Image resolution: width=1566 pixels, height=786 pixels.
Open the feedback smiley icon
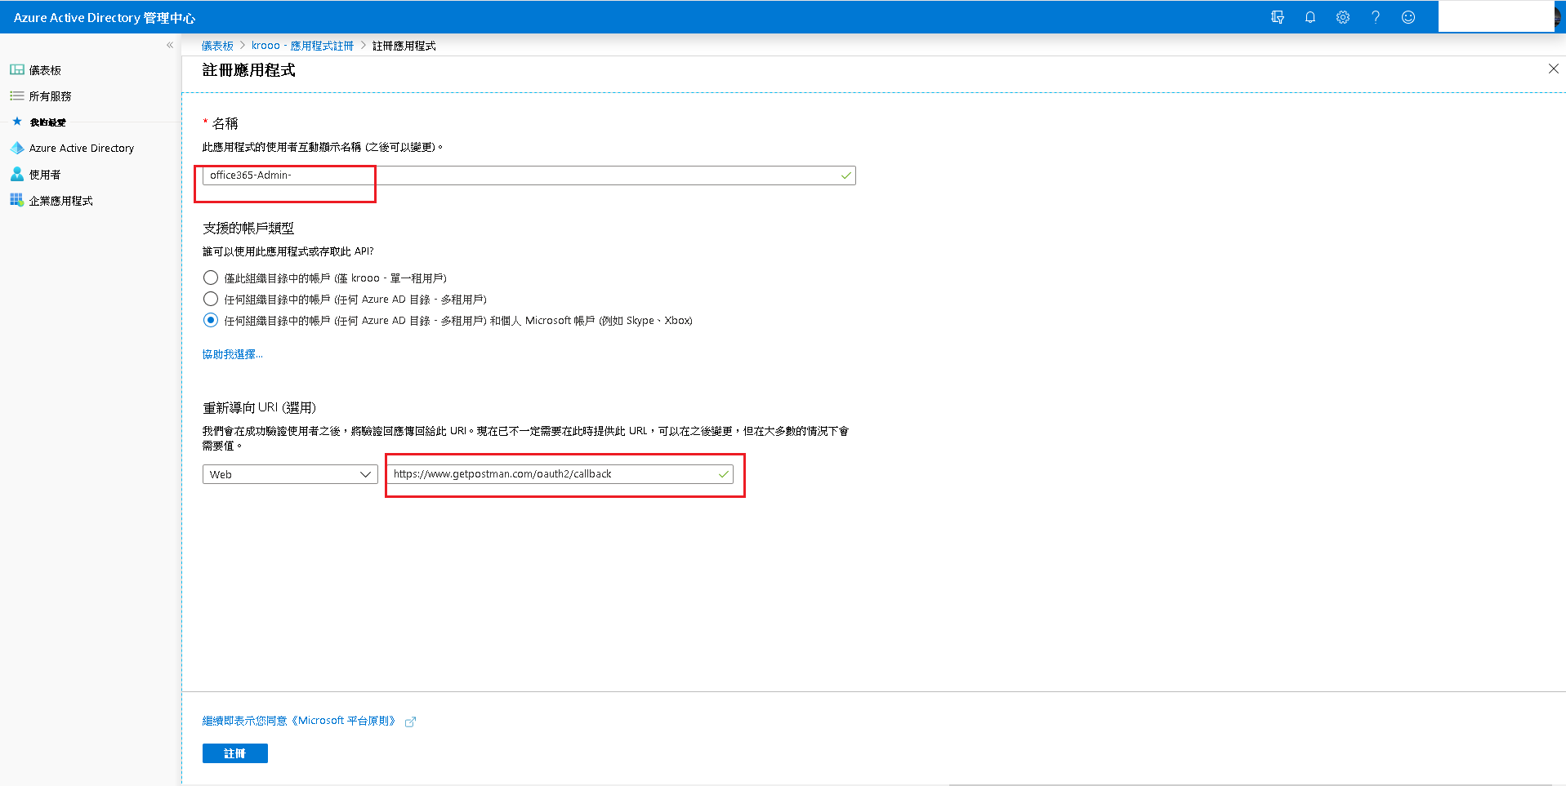click(x=1408, y=17)
